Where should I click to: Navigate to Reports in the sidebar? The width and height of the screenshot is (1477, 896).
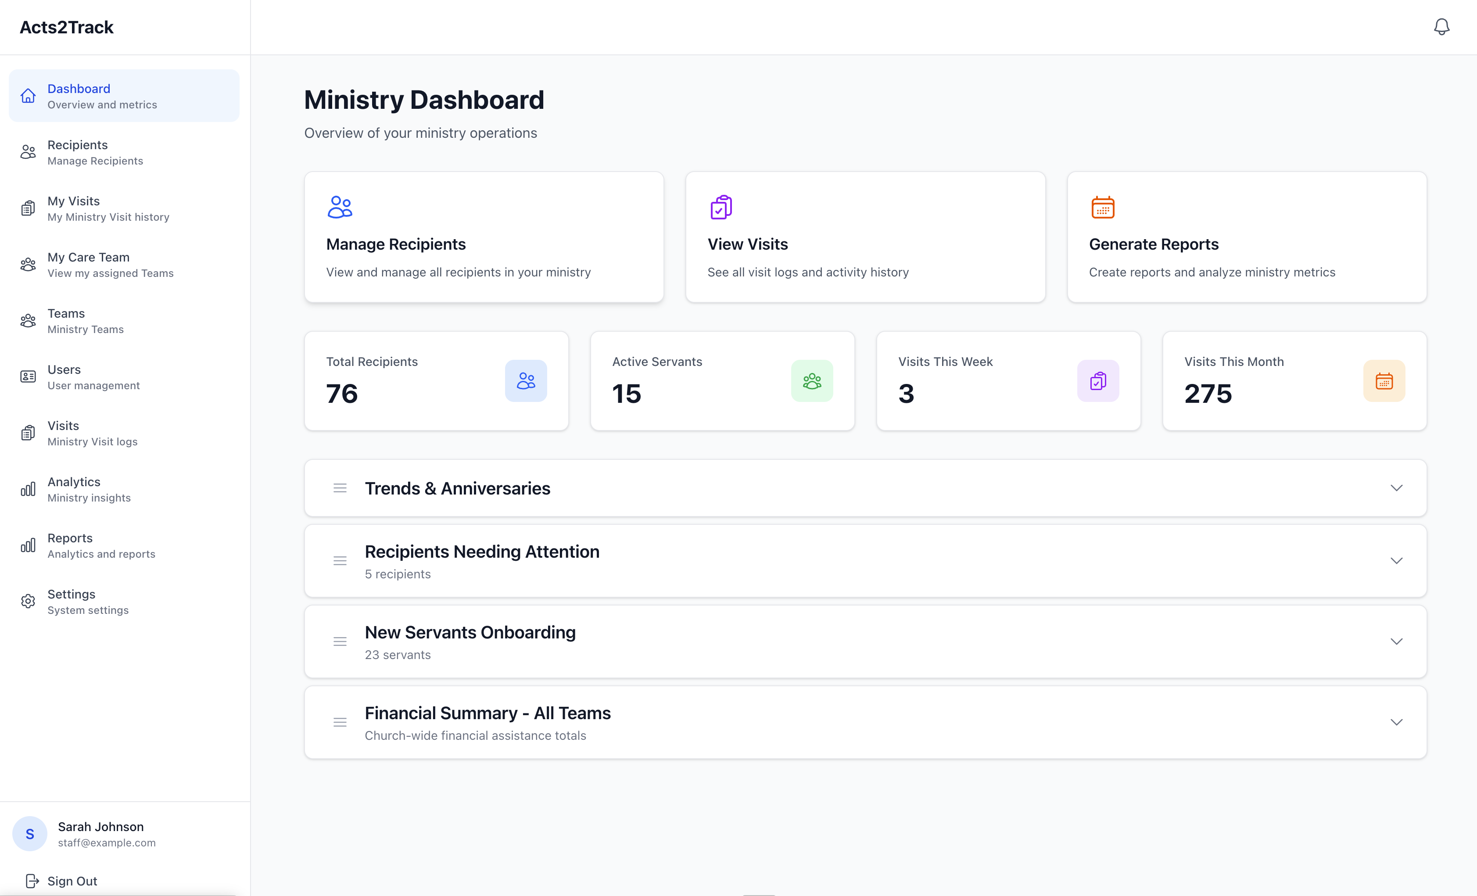click(28, 545)
